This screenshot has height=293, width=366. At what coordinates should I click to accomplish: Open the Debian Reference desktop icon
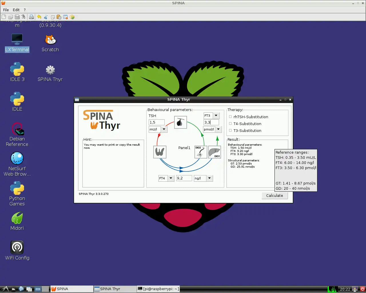(x=17, y=134)
